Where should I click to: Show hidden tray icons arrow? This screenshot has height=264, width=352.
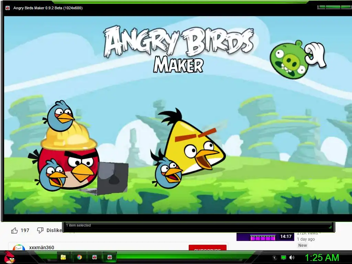click(275, 258)
